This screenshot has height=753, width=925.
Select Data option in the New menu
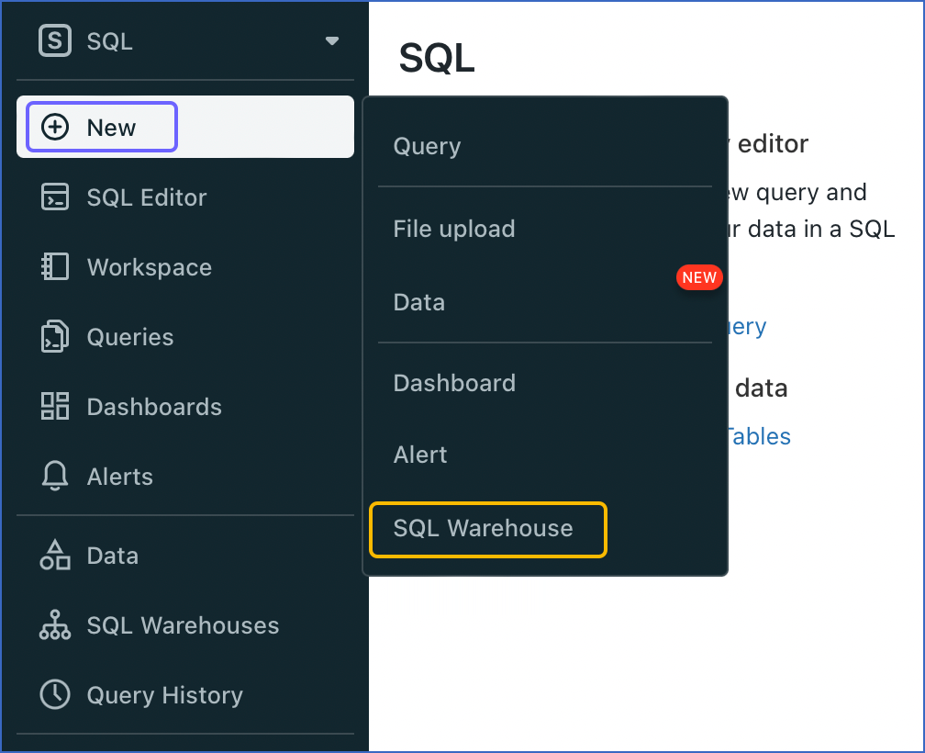419,302
